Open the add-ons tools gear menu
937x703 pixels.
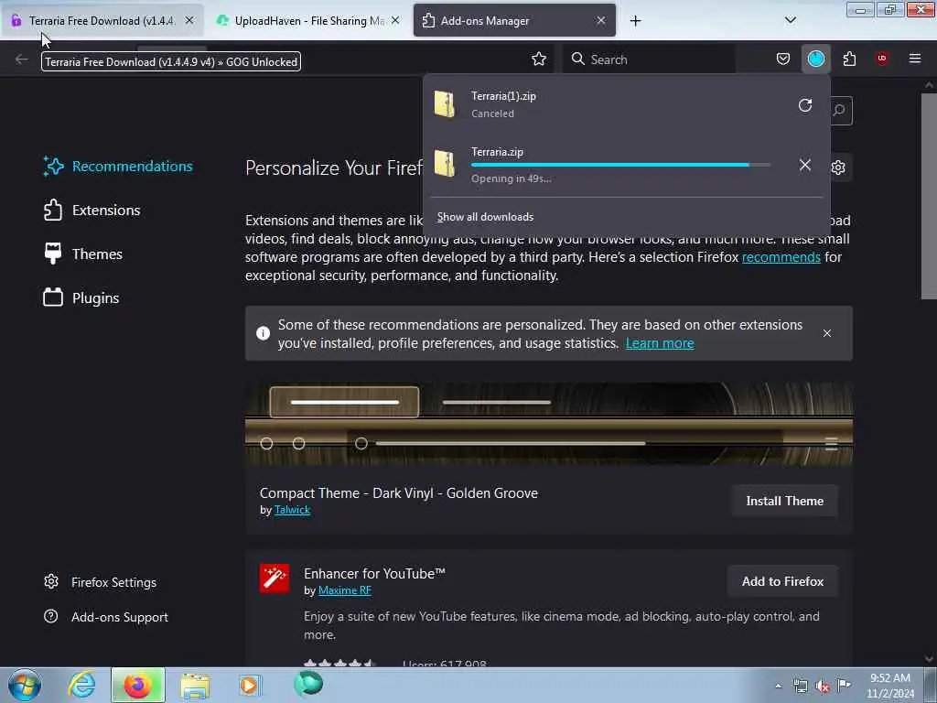pos(838,168)
